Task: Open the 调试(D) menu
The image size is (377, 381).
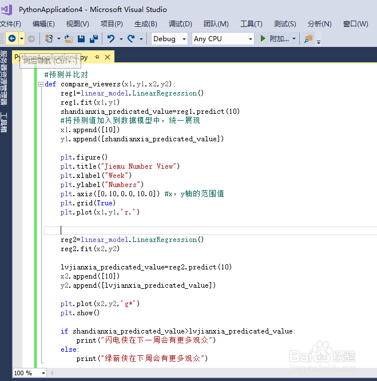Action: pyautogui.click(x=180, y=24)
